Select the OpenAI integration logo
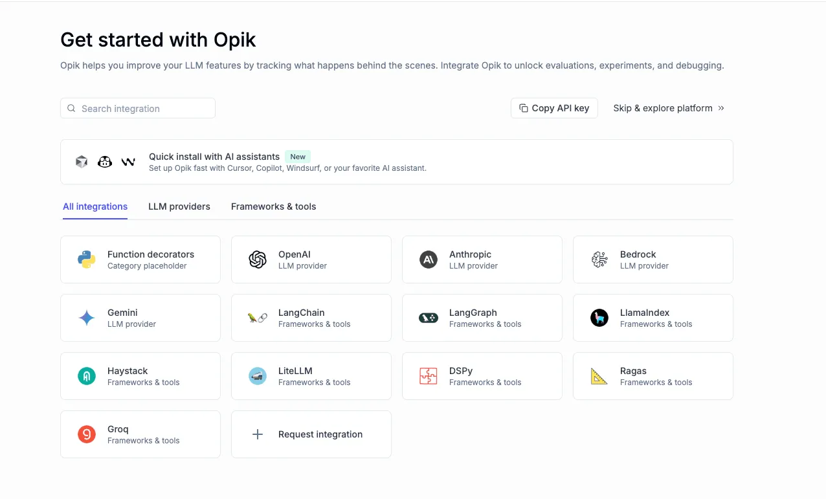826x499 pixels. (x=257, y=260)
